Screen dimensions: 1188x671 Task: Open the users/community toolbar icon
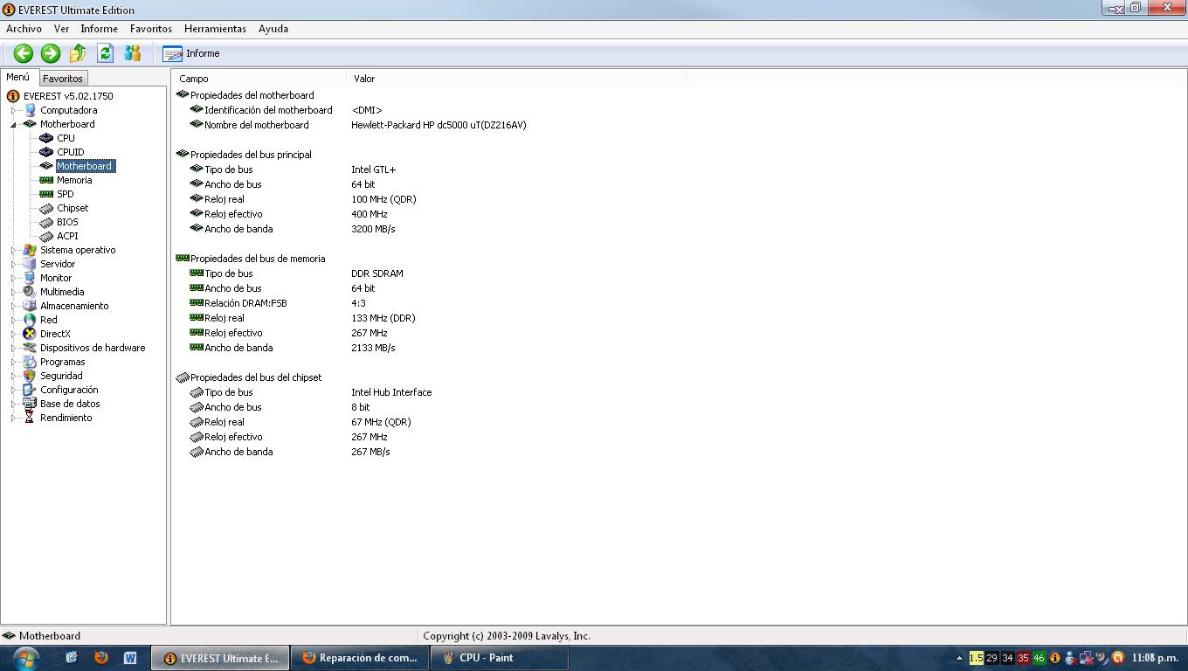point(132,53)
